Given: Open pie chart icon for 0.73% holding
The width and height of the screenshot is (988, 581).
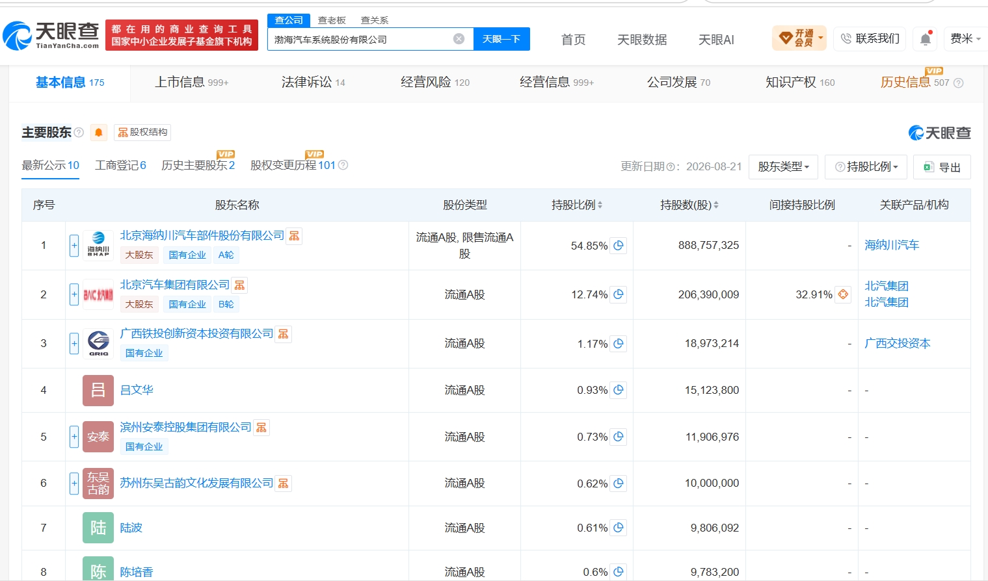Looking at the screenshot, I should (619, 437).
